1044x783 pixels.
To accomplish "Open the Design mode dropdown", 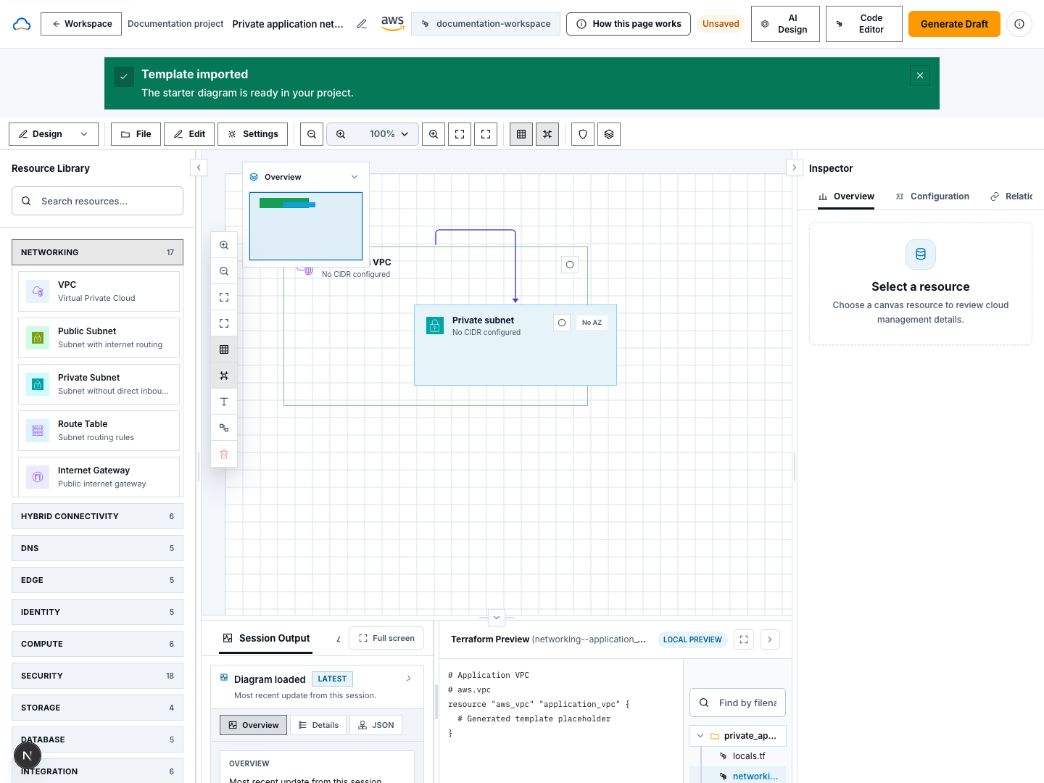I will (x=54, y=134).
